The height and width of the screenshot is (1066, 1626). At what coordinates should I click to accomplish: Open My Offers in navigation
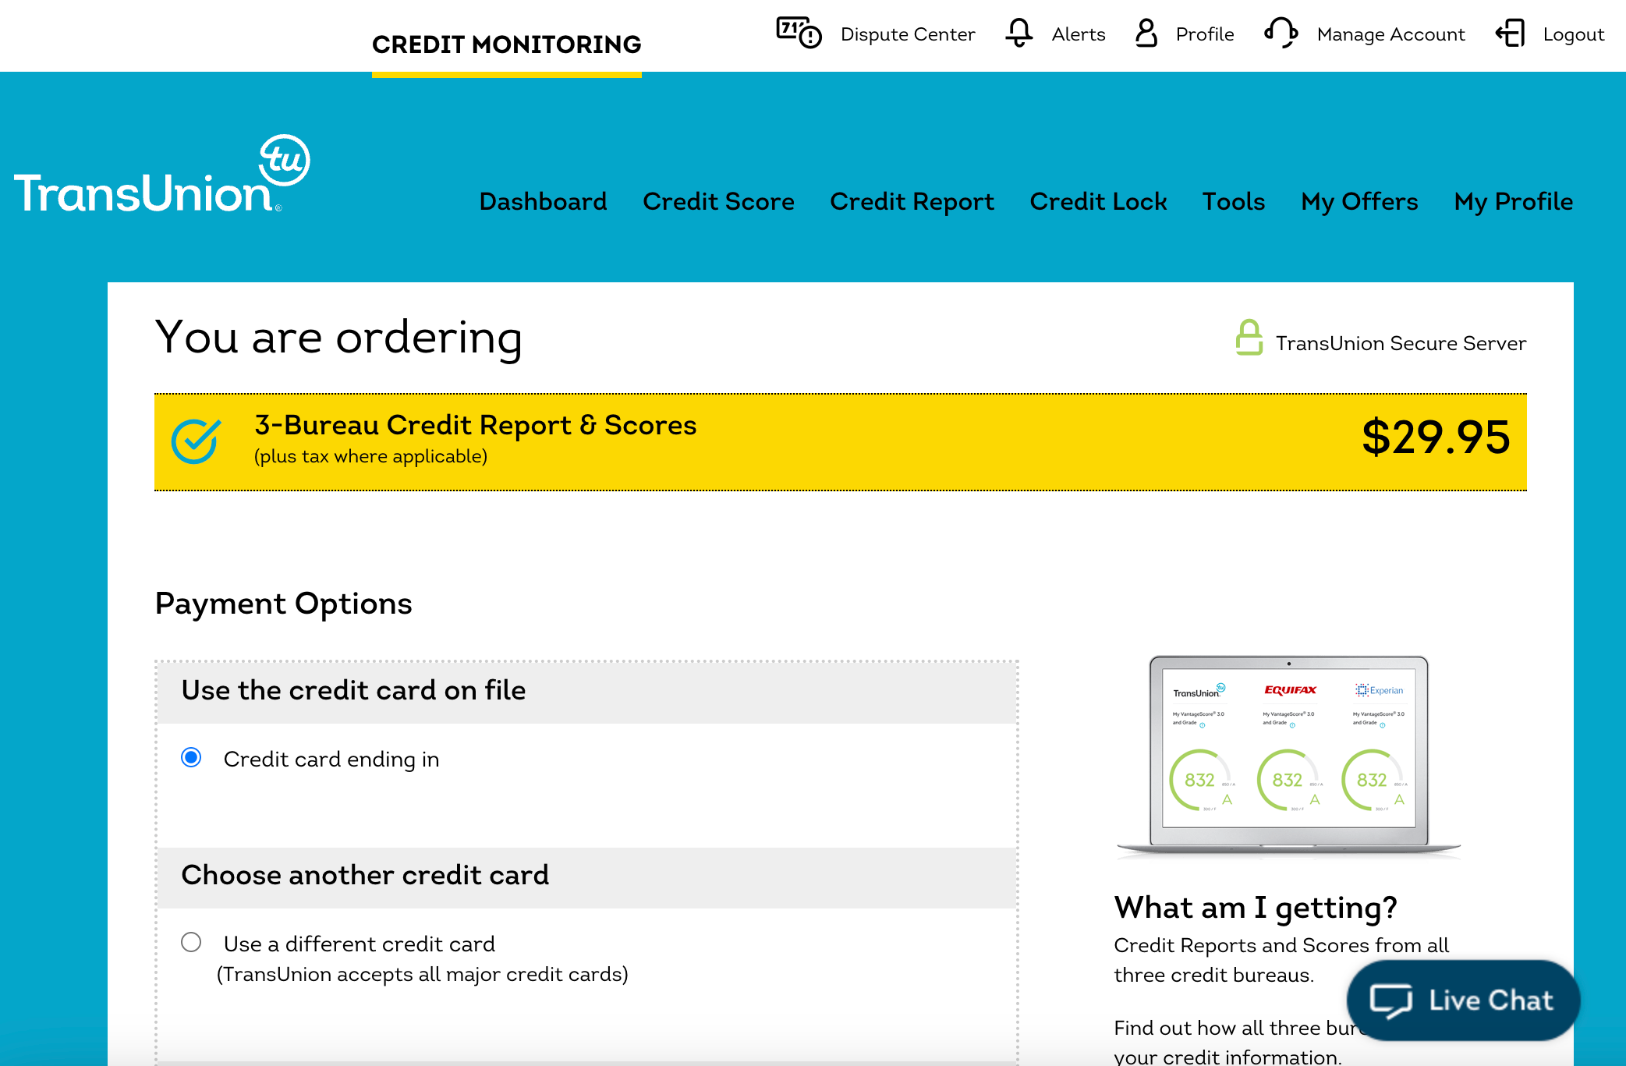pos(1359,202)
